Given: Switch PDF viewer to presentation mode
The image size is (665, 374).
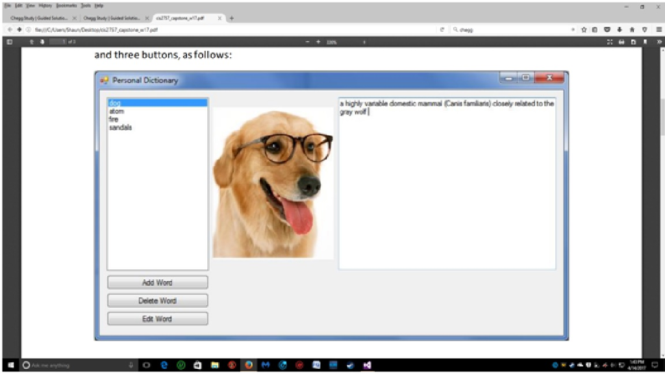Looking at the screenshot, I should [609, 42].
